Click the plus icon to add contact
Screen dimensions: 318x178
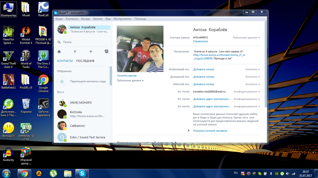91,51
